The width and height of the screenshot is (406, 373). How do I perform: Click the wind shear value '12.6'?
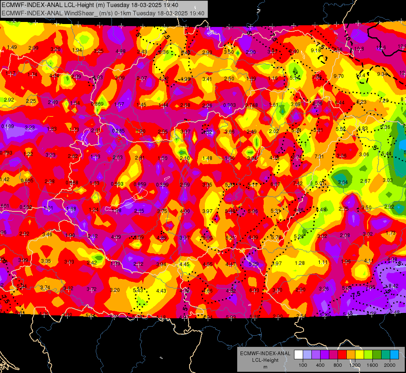point(381,47)
